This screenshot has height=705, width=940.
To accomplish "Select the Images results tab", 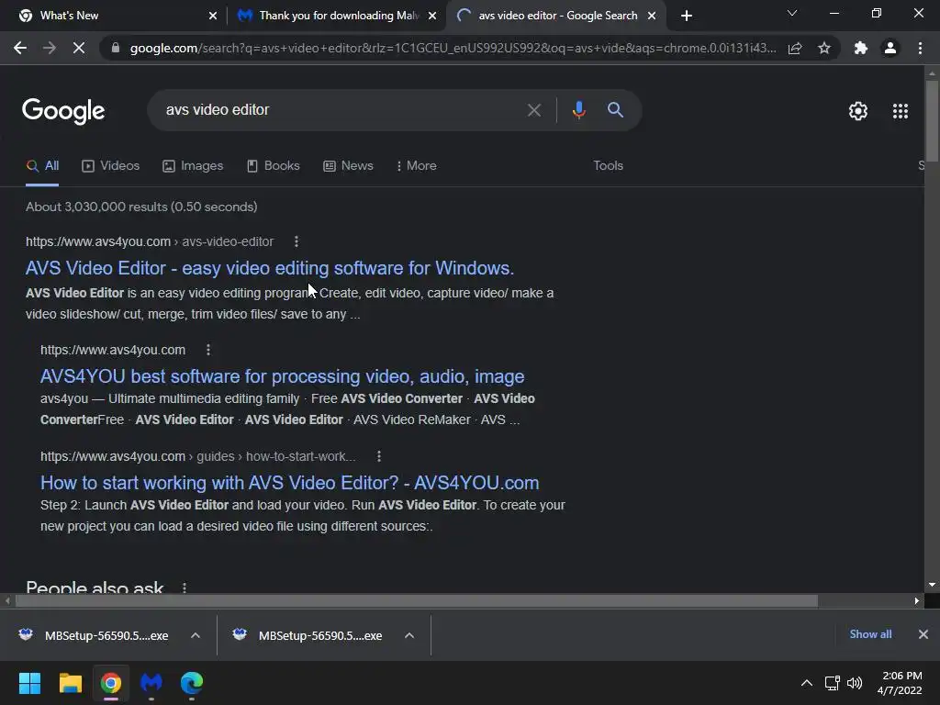I will point(193,166).
